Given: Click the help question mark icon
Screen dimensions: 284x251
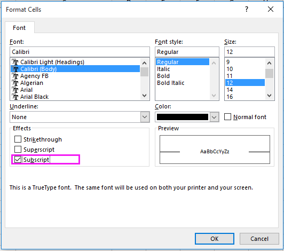Looking at the screenshot, I should [247, 9].
